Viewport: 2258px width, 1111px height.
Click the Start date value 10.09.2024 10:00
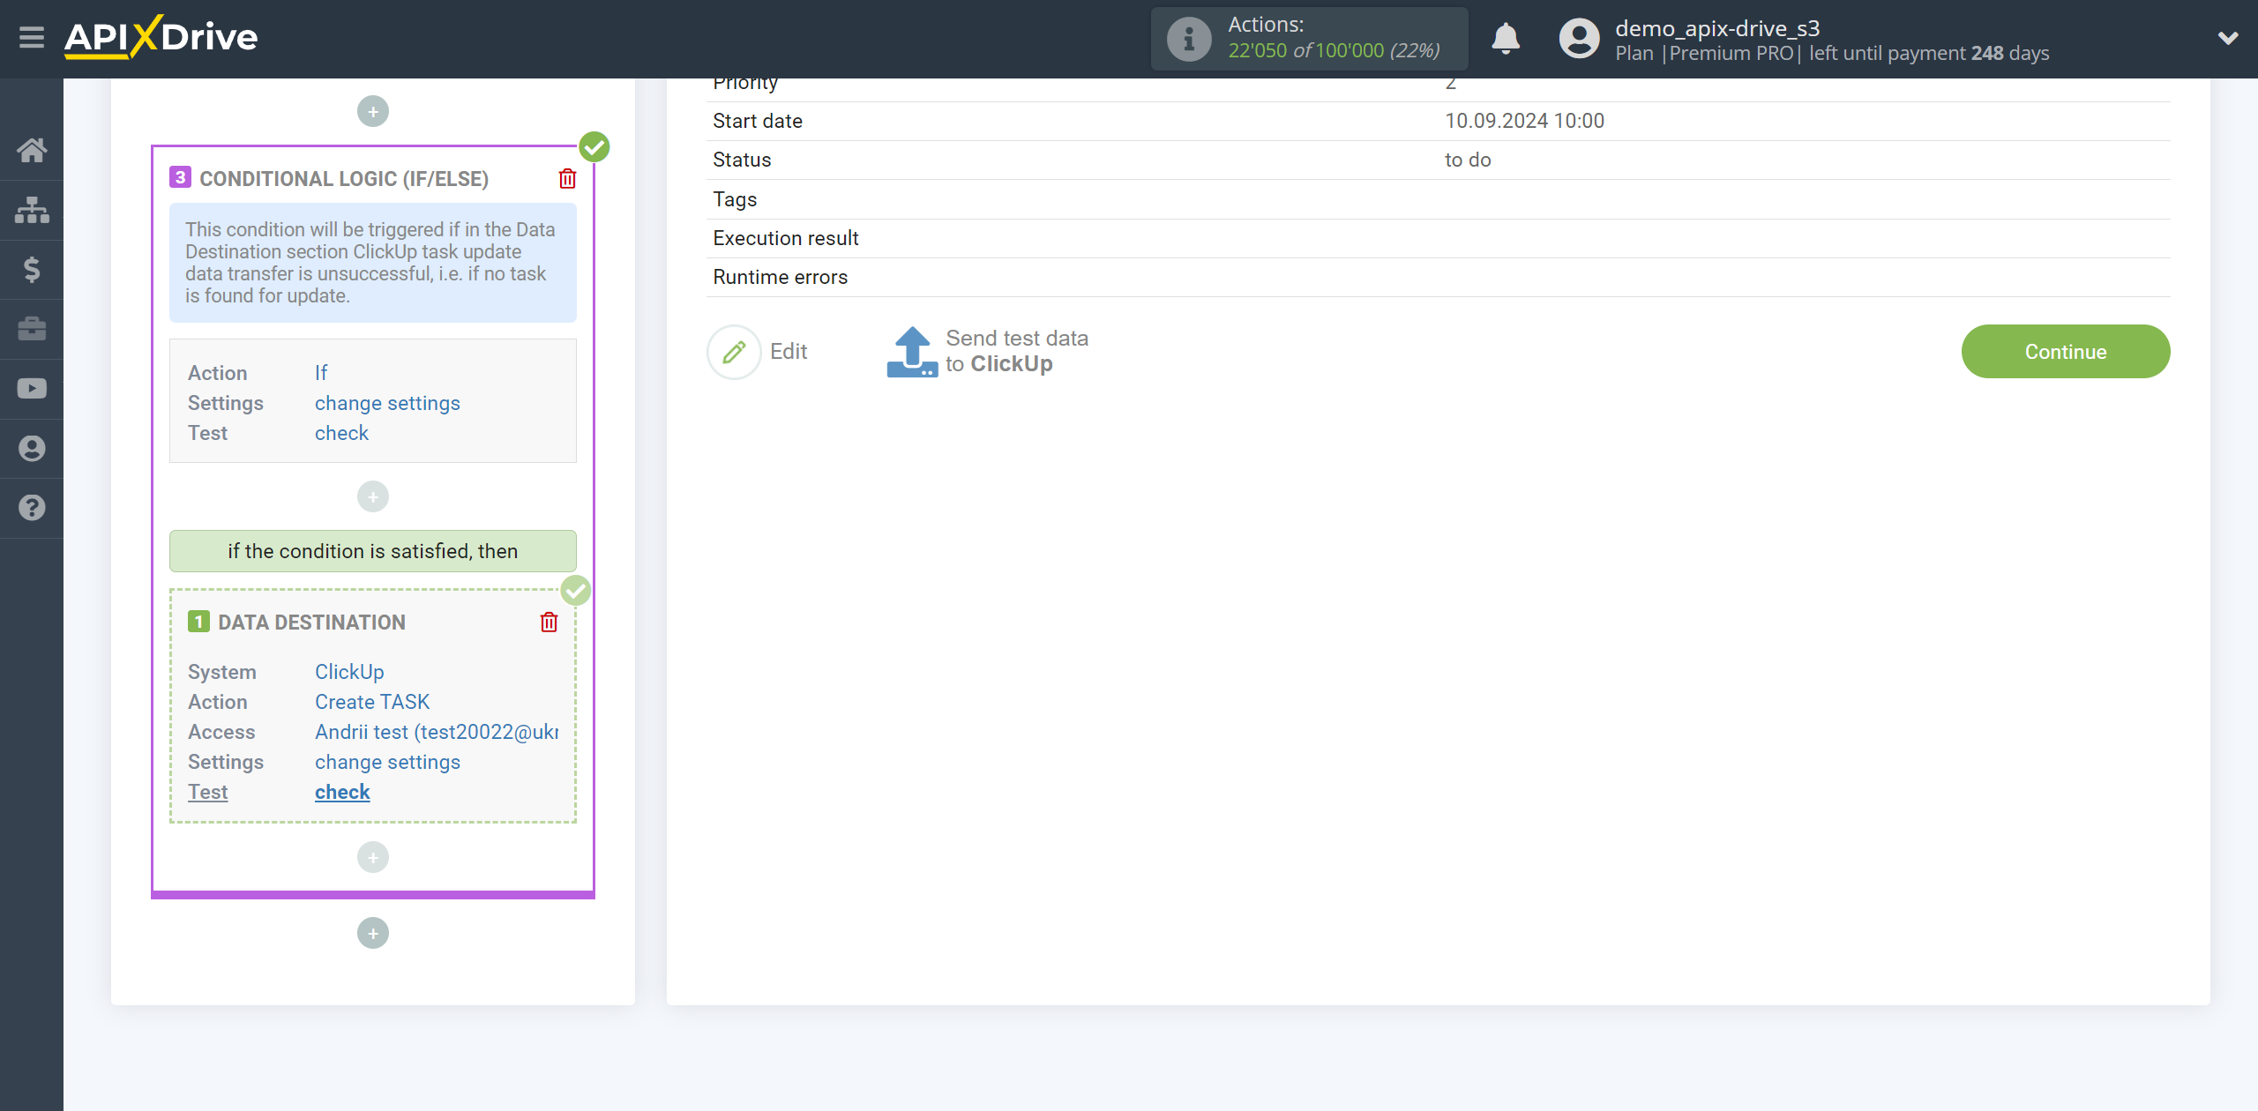(x=1524, y=121)
